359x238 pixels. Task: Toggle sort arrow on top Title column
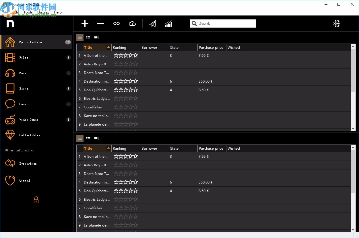pyautogui.click(x=108, y=47)
